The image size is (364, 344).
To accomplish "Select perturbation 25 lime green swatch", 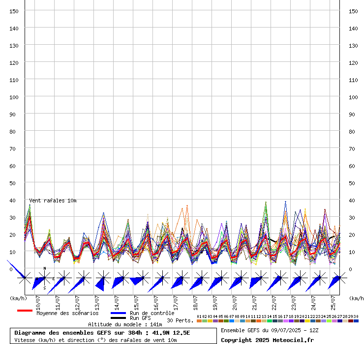I will [329, 321].
